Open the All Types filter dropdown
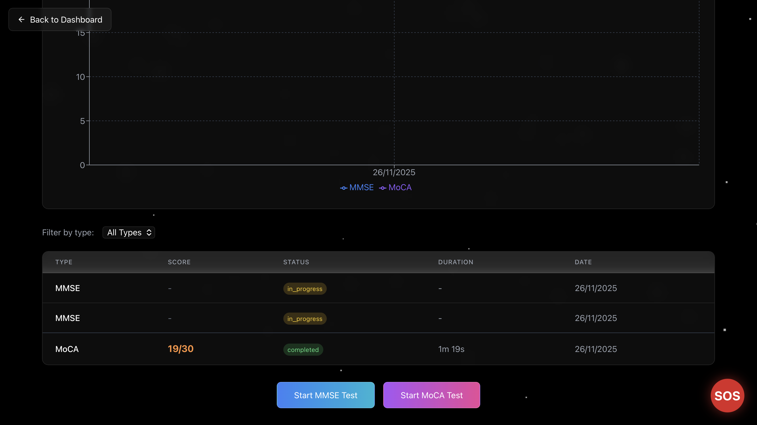757x425 pixels. (129, 232)
